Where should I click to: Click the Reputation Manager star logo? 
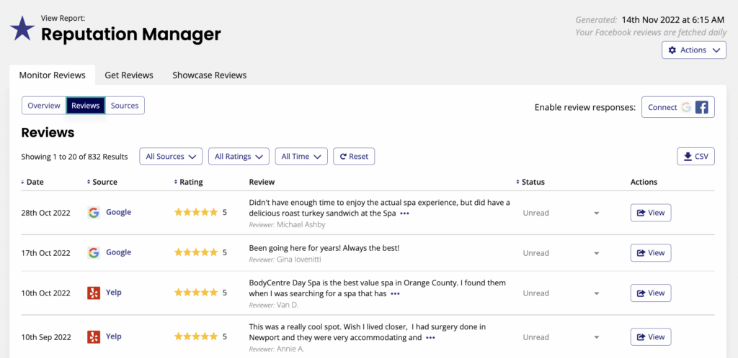22,28
